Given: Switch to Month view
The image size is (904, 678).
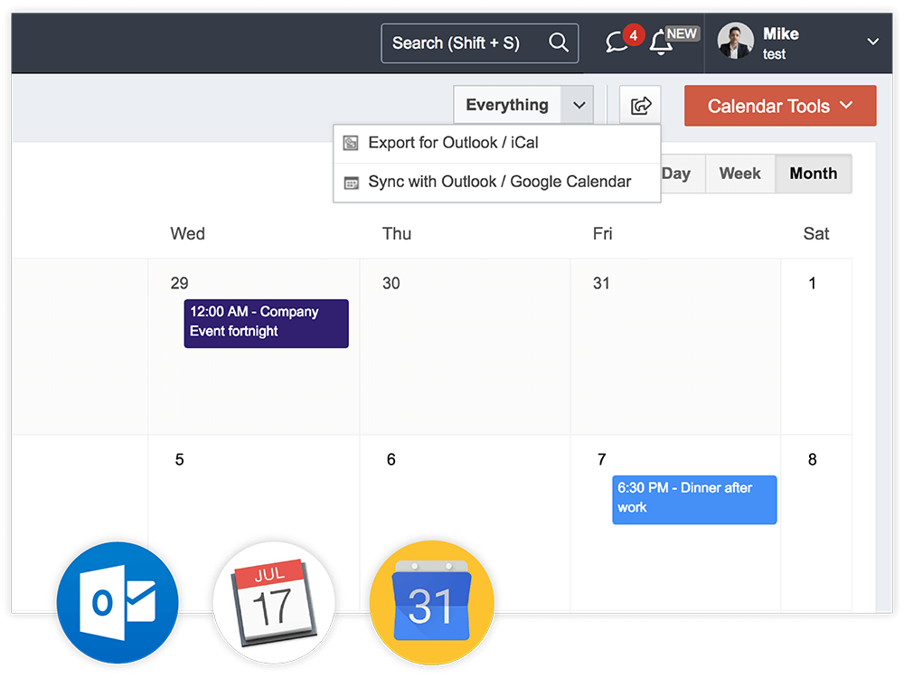Looking at the screenshot, I should click(813, 173).
